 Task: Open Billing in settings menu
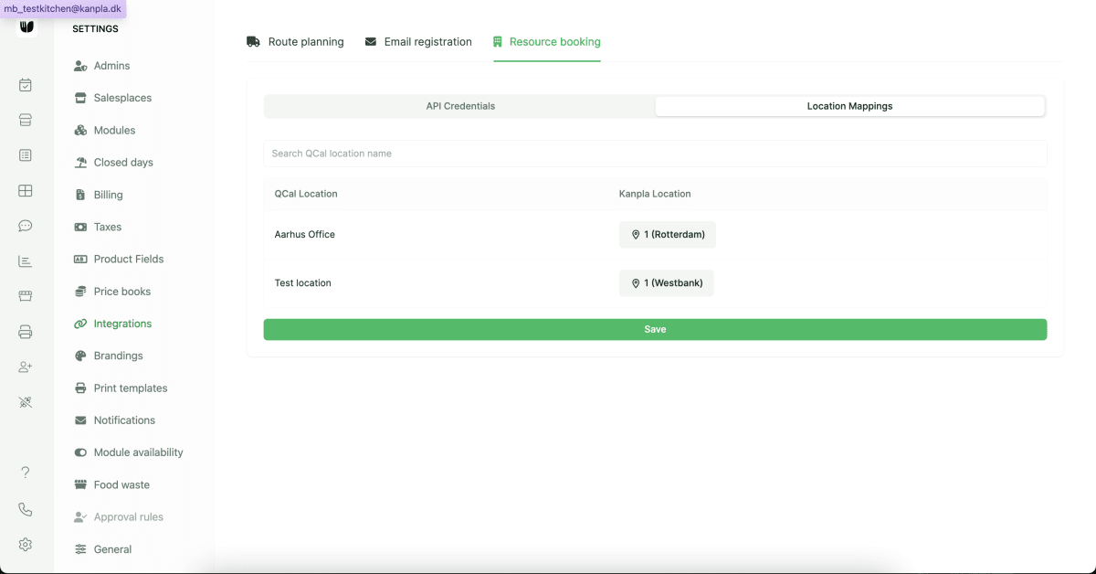pyautogui.click(x=108, y=195)
